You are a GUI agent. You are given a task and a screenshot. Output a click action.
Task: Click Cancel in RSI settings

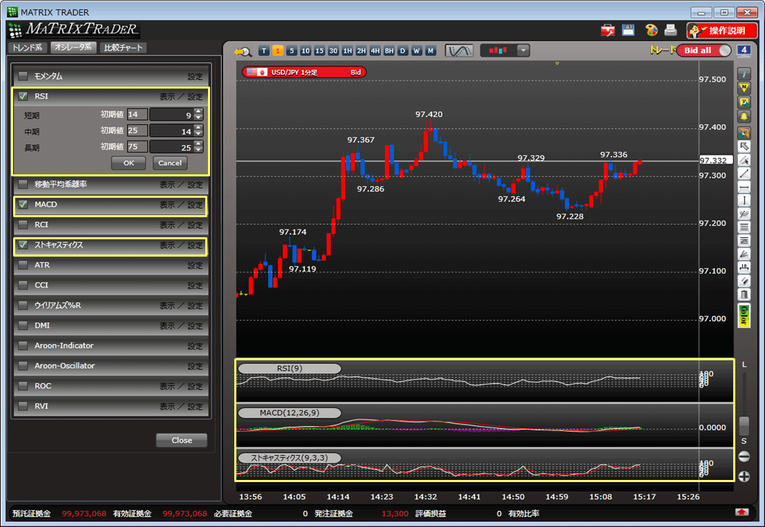click(170, 163)
